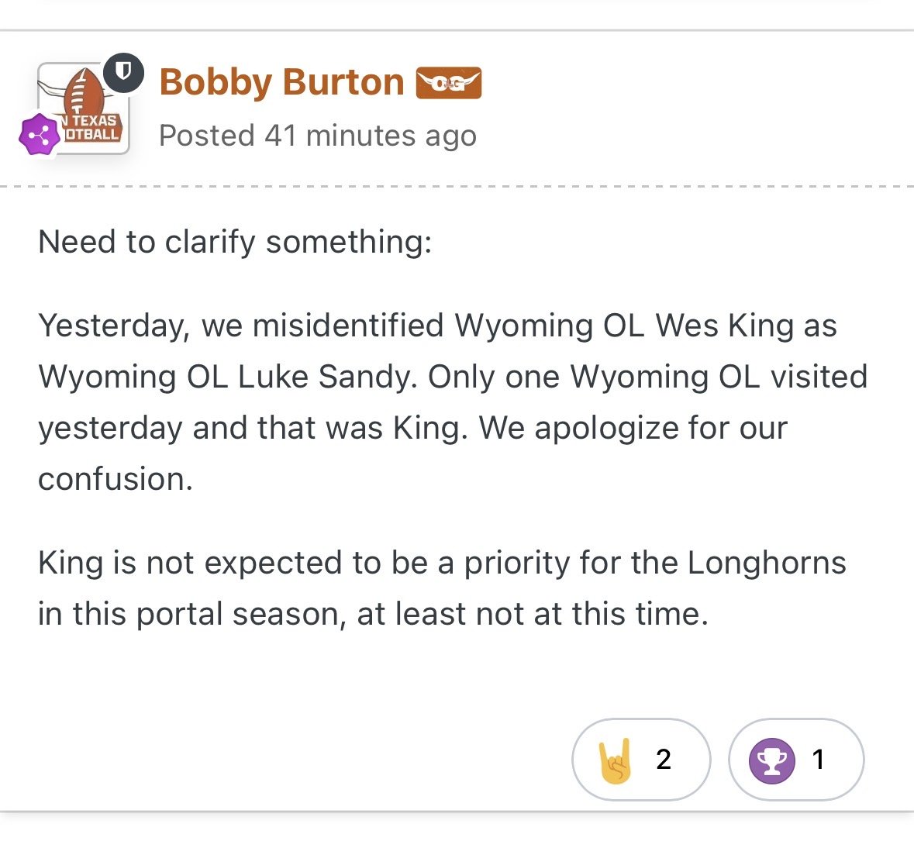Click "We apologize for our" text
Screen dimensions: 914x841
(633, 428)
